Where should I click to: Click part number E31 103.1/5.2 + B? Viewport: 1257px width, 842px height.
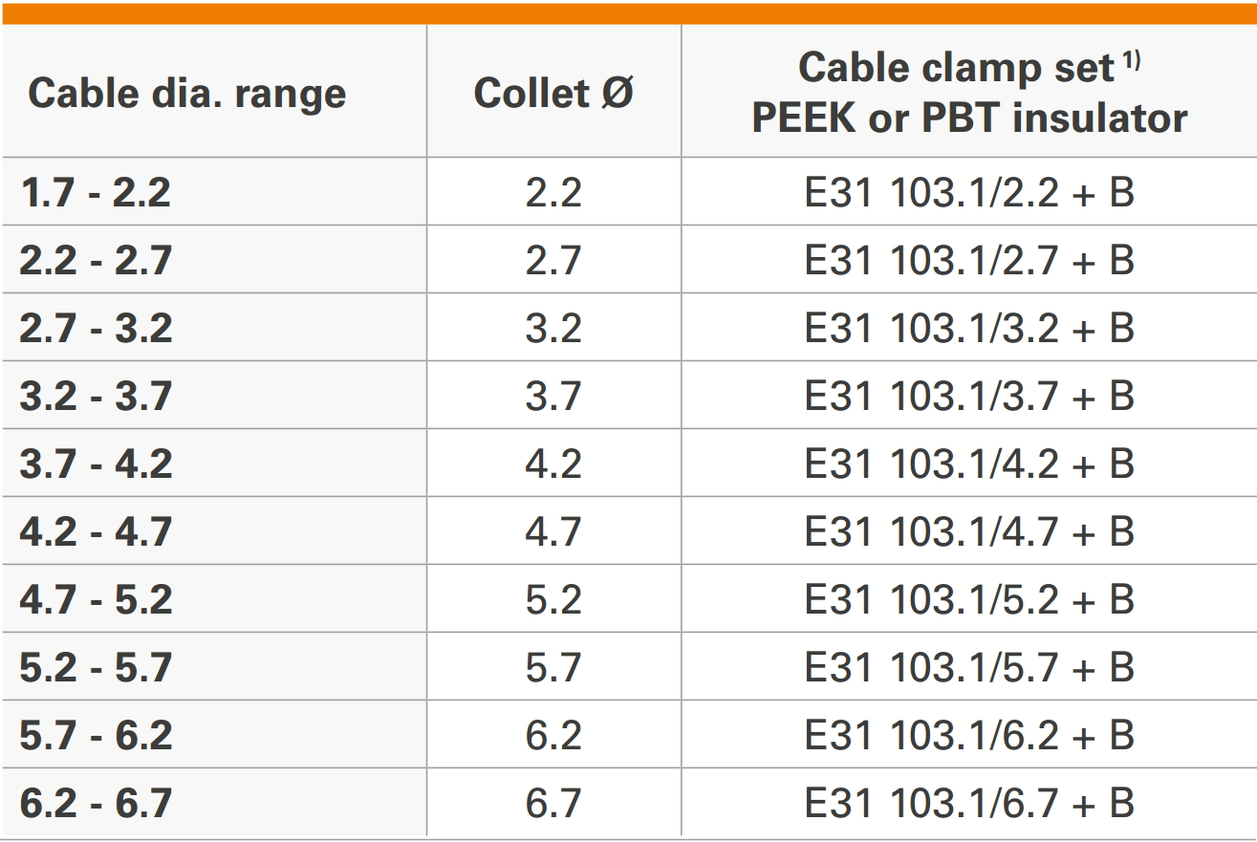969,600
